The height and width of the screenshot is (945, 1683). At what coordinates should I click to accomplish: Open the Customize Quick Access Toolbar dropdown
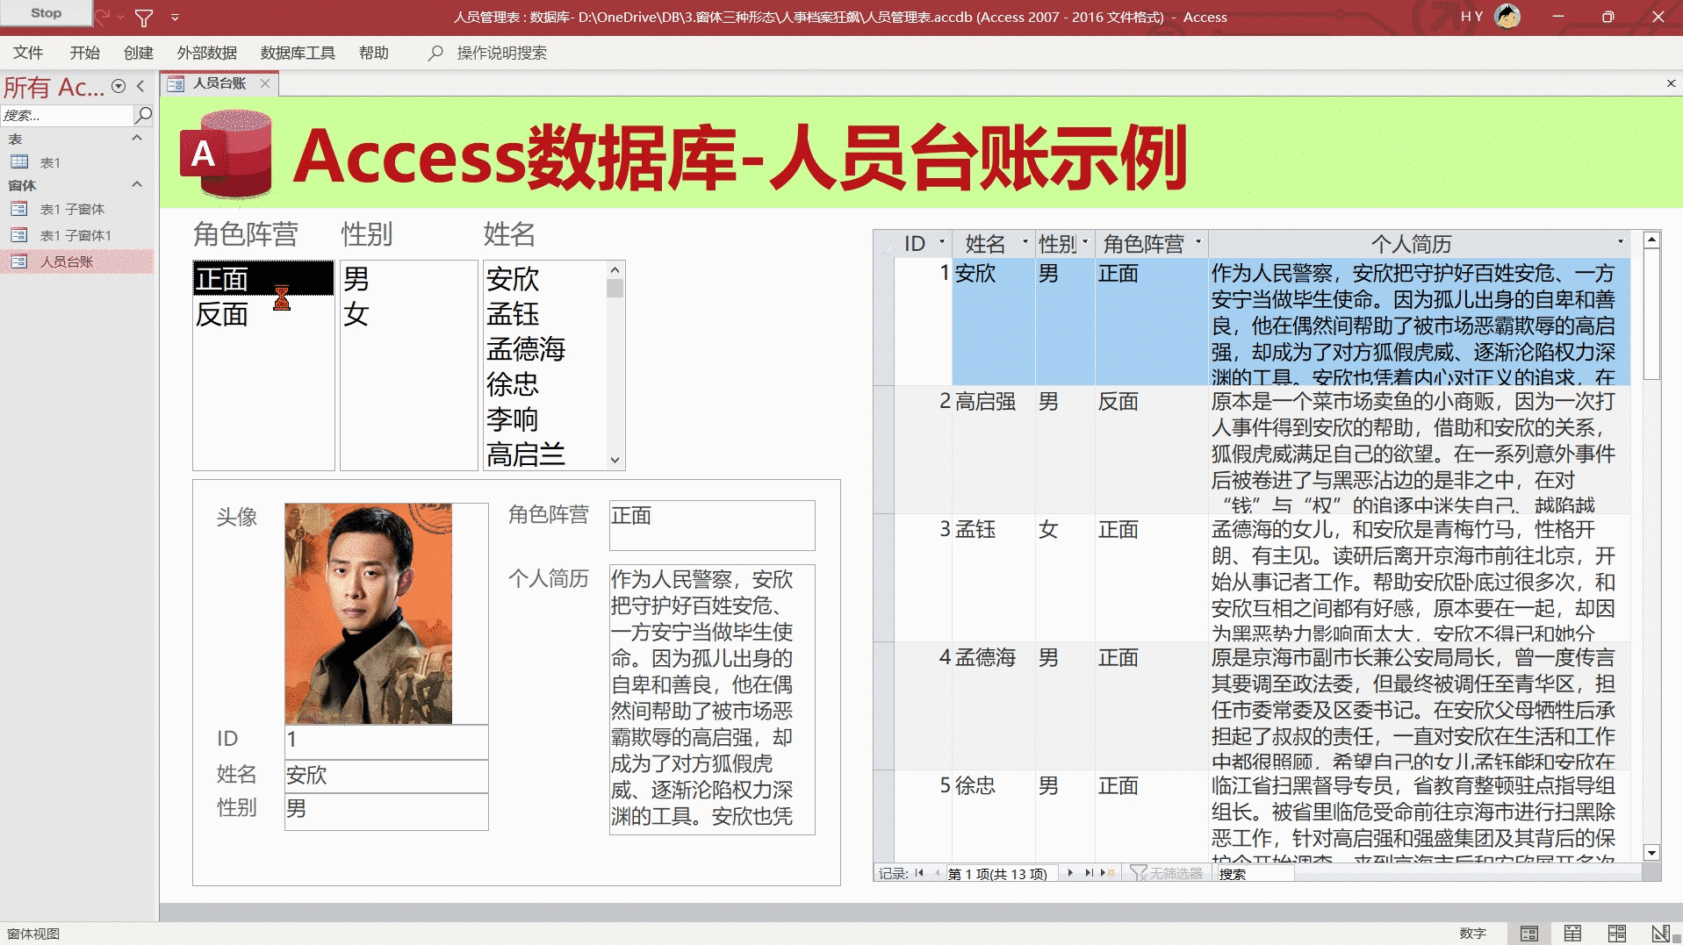tap(175, 18)
